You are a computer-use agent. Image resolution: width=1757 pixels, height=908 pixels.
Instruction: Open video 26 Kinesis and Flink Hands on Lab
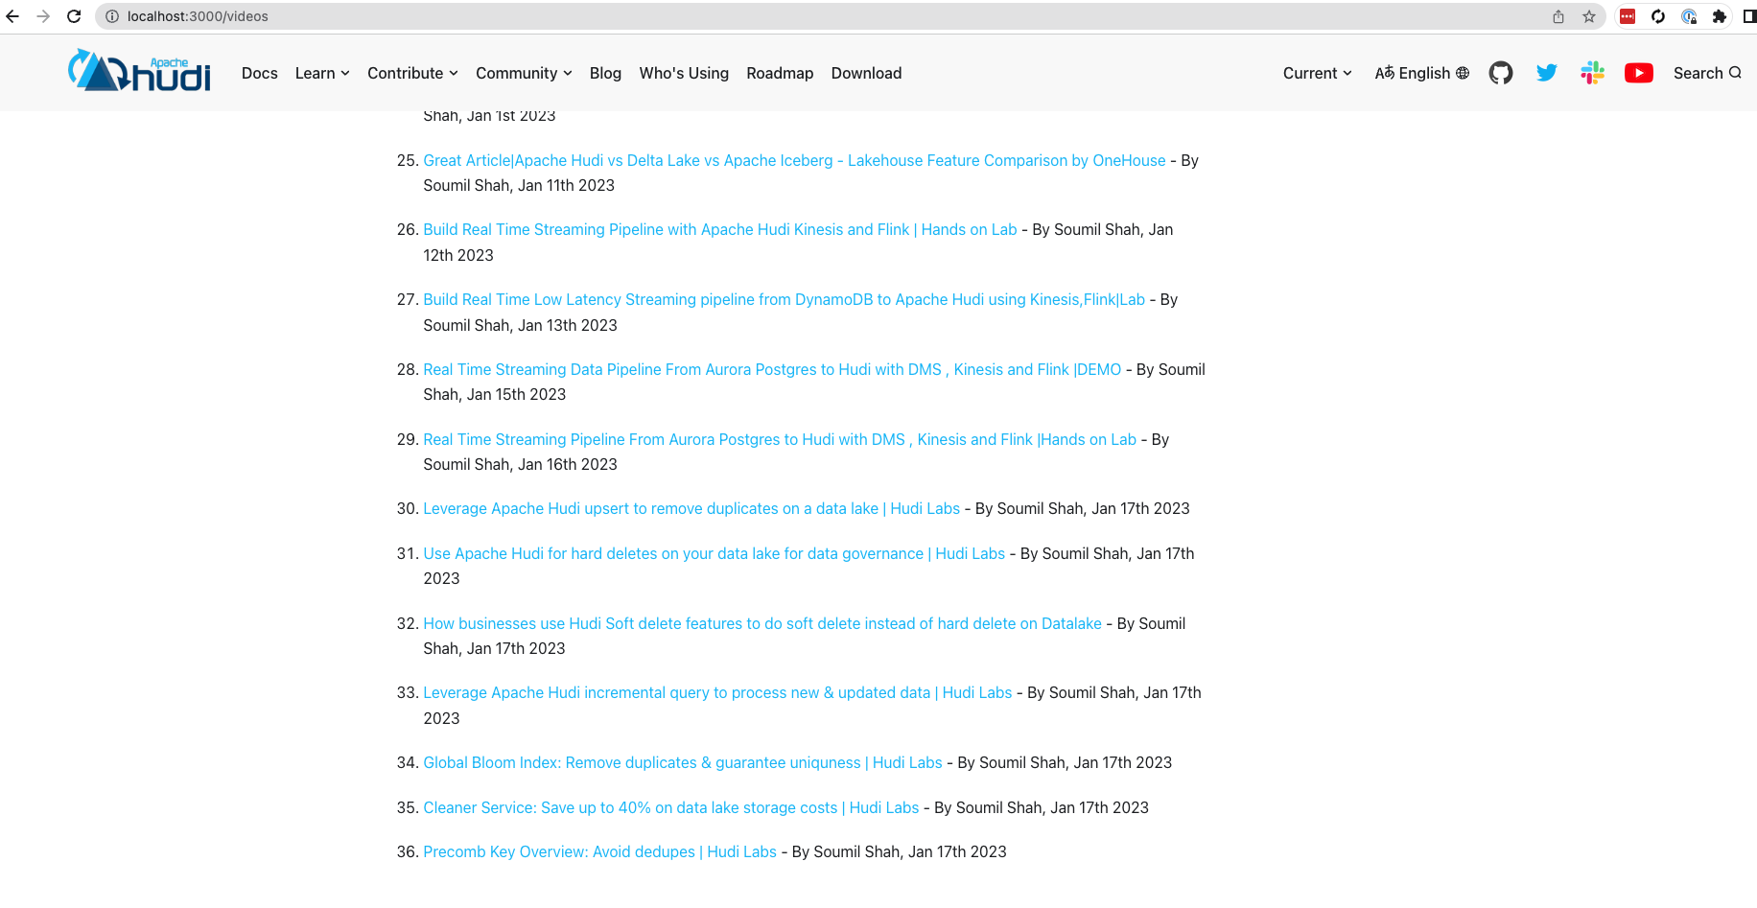coord(720,229)
